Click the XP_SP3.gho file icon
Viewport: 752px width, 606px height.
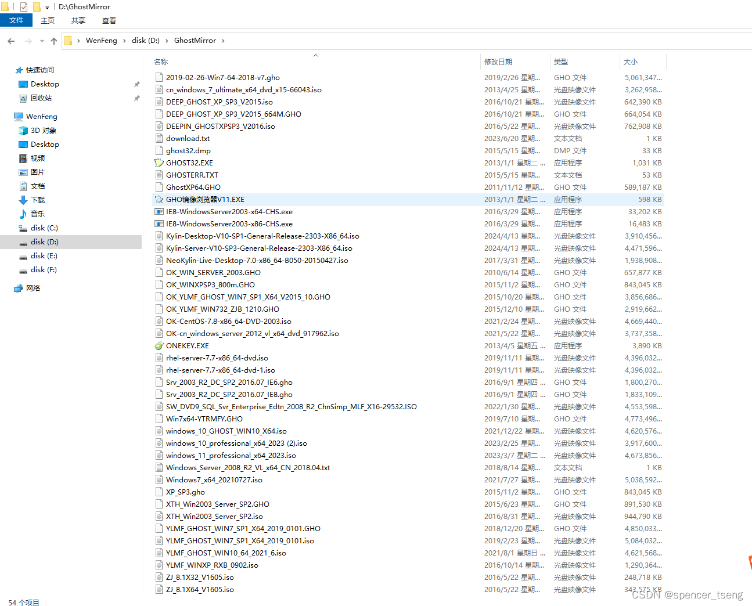[x=159, y=492]
